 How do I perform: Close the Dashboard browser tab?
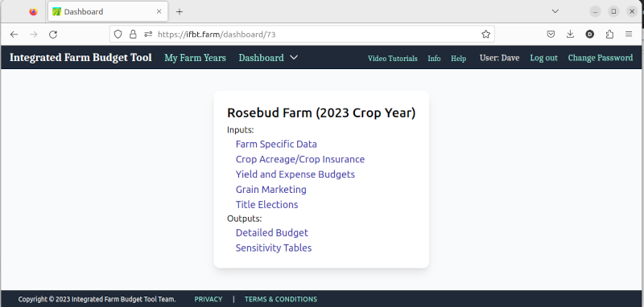point(159,11)
